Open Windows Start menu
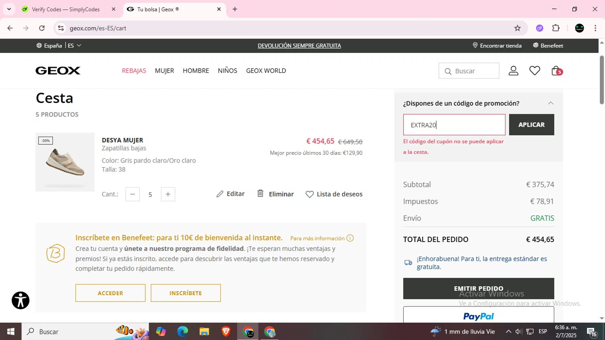The width and height of the screenshot is (605, 340). coord(11,332)
